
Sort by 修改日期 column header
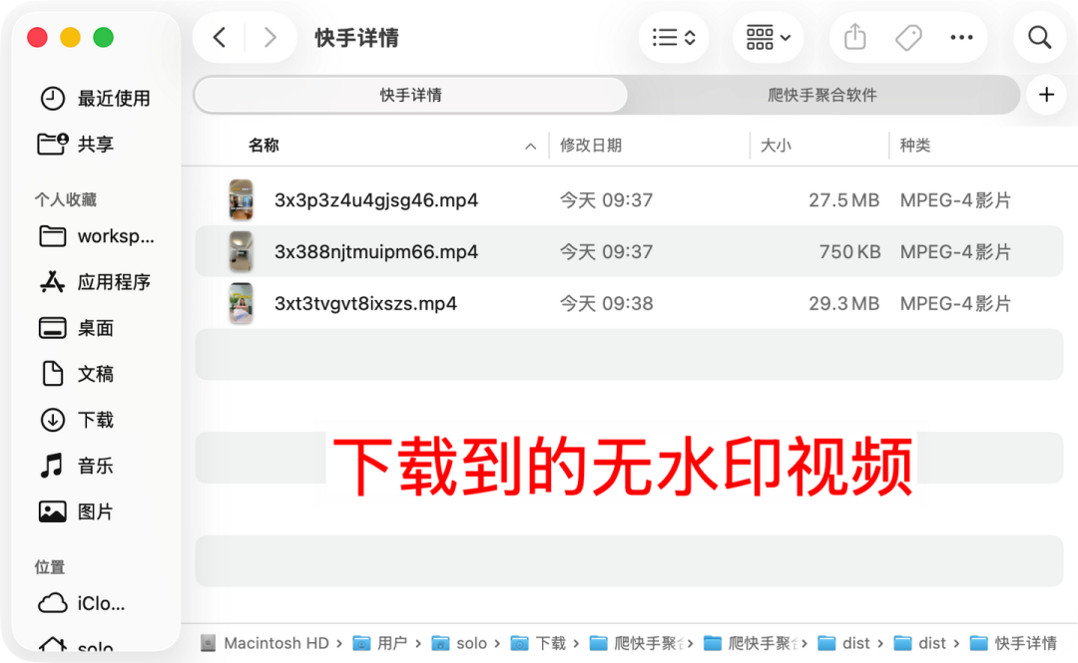[591, 145]
